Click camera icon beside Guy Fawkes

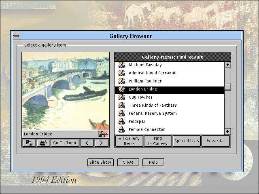point(121,97)
